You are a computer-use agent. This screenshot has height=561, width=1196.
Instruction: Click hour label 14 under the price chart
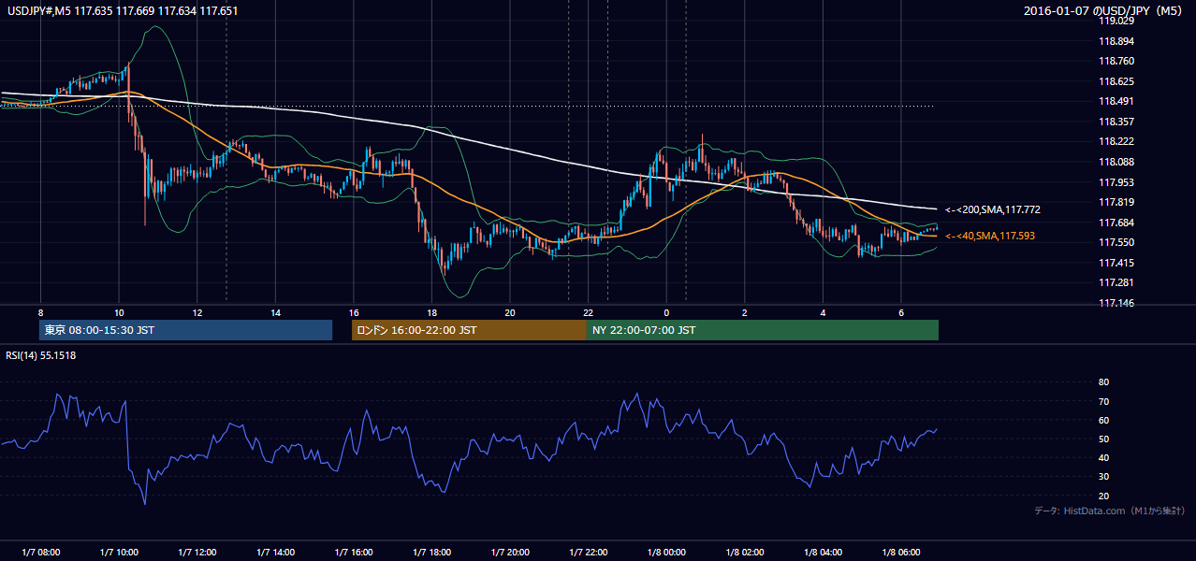click(x=275, y=312)
